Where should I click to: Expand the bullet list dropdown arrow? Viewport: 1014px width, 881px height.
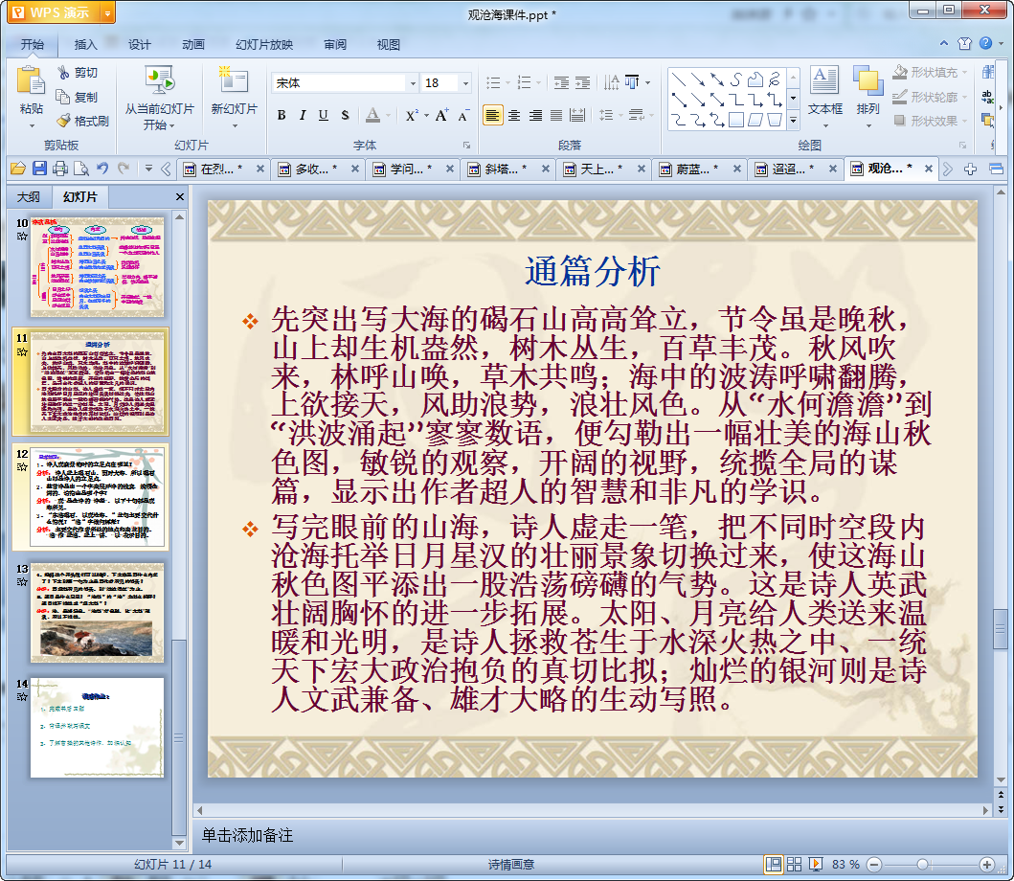point(507,82)
